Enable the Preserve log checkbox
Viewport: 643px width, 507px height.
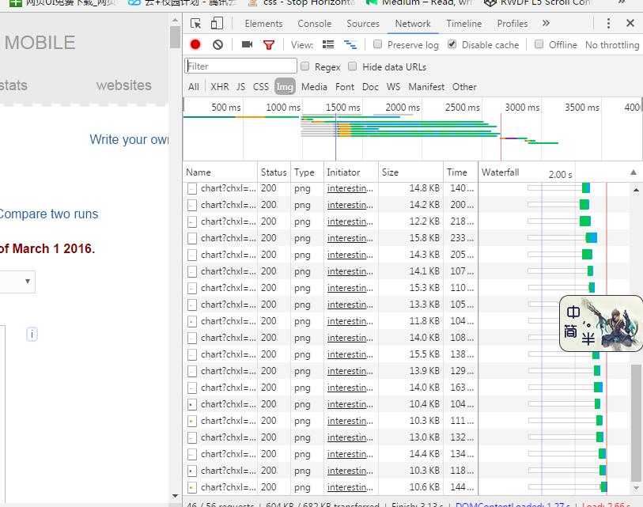(378, 44)
